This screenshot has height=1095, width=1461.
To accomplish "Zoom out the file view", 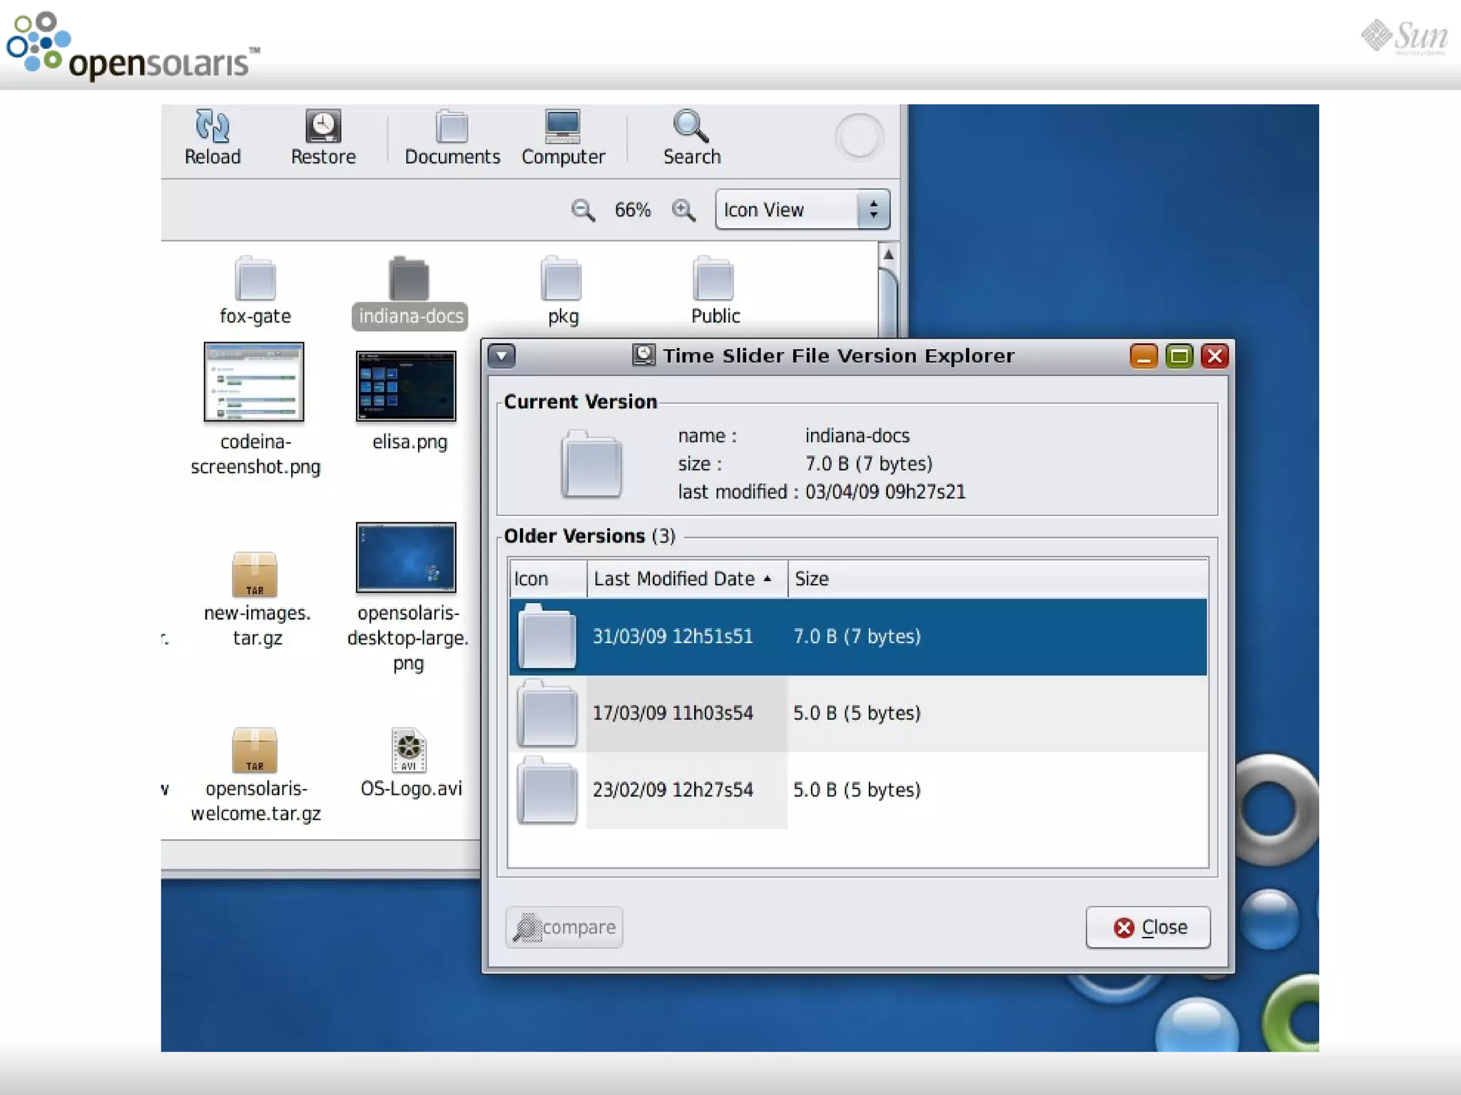I will [x=583, y=210].
